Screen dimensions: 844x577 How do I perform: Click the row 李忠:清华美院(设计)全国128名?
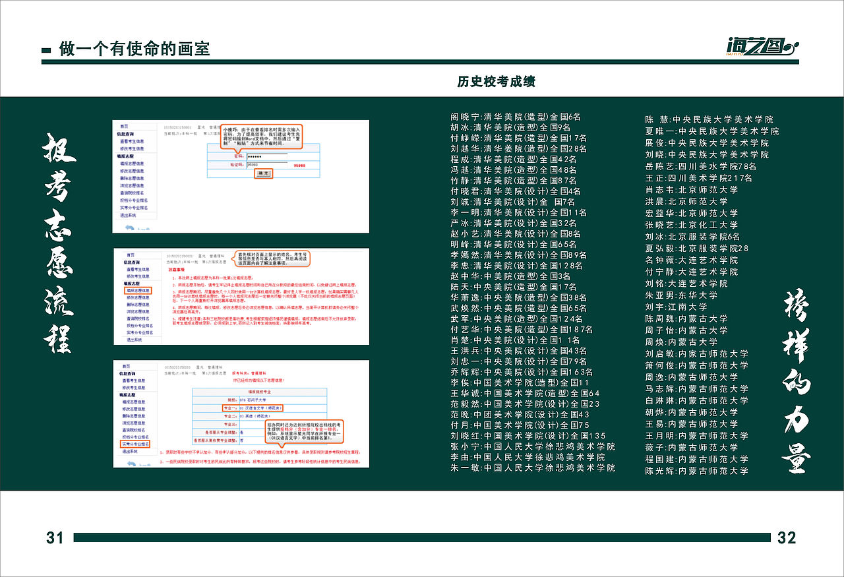tap(516, 266)
